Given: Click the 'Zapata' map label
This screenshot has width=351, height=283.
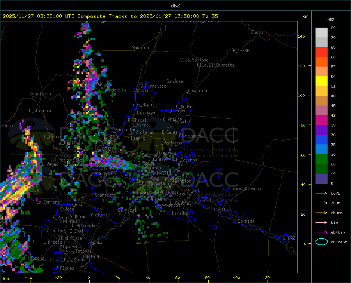Looking at the screenshot, I should (x=96, y=243).
